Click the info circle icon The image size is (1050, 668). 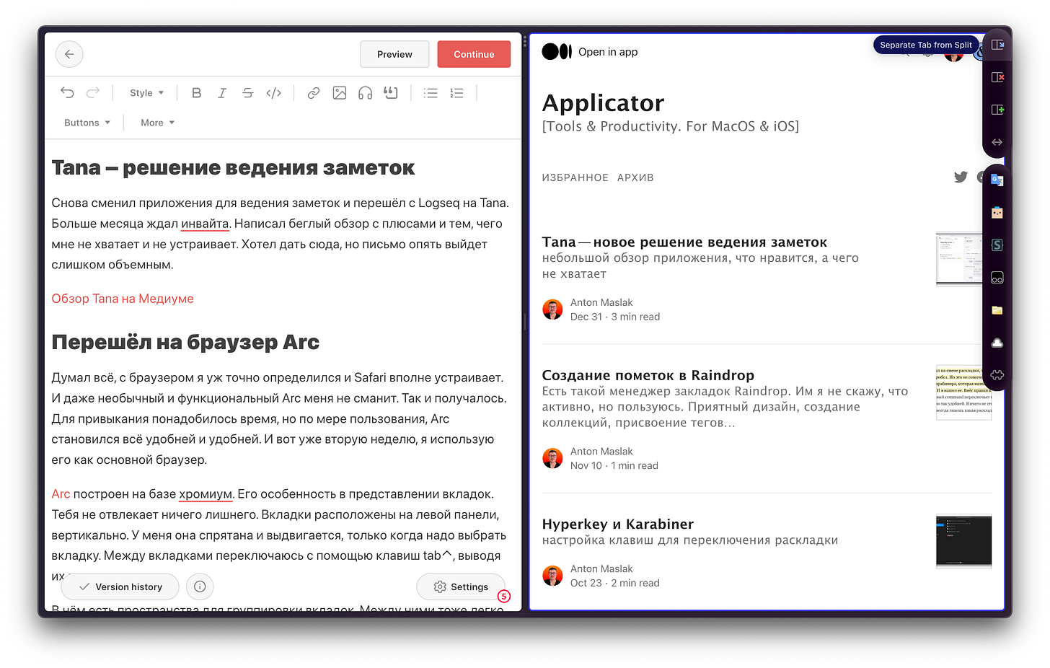click(x=200, y=586)
